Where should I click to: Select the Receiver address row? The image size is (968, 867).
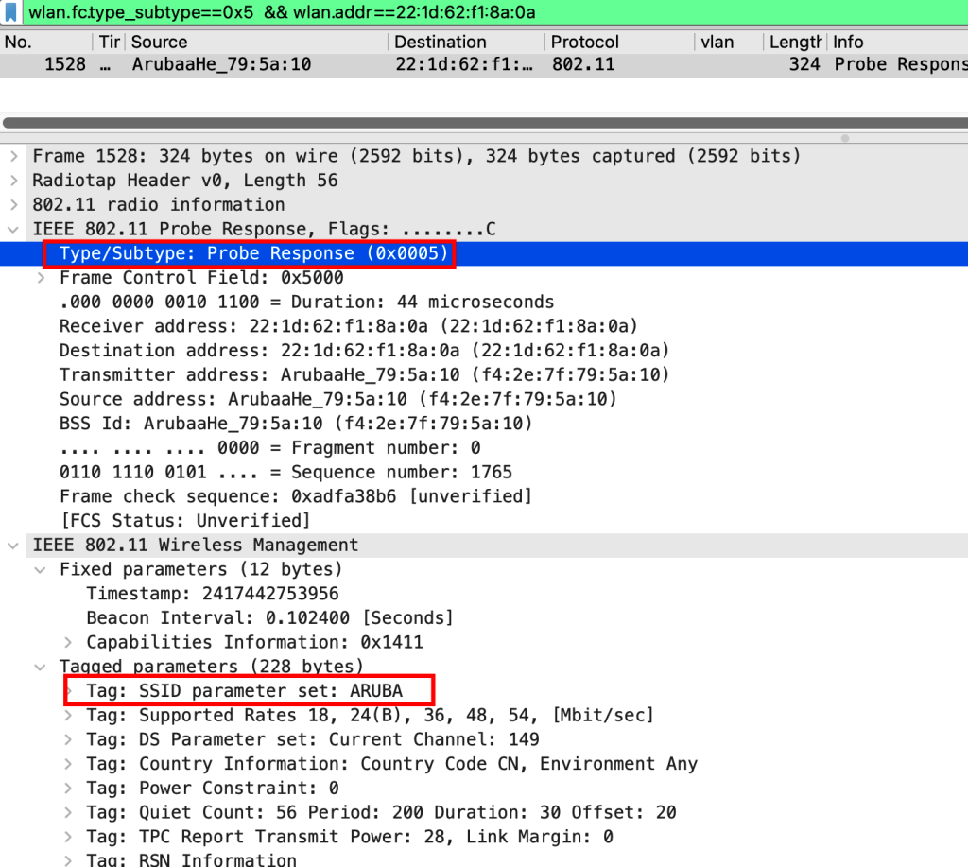pyautogui.click(x=484, y=326)
